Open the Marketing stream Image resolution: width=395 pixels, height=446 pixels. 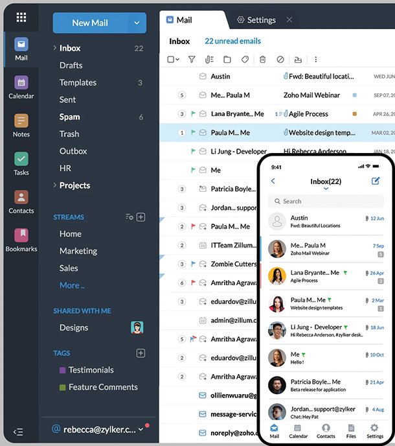[x=78, y=251]
